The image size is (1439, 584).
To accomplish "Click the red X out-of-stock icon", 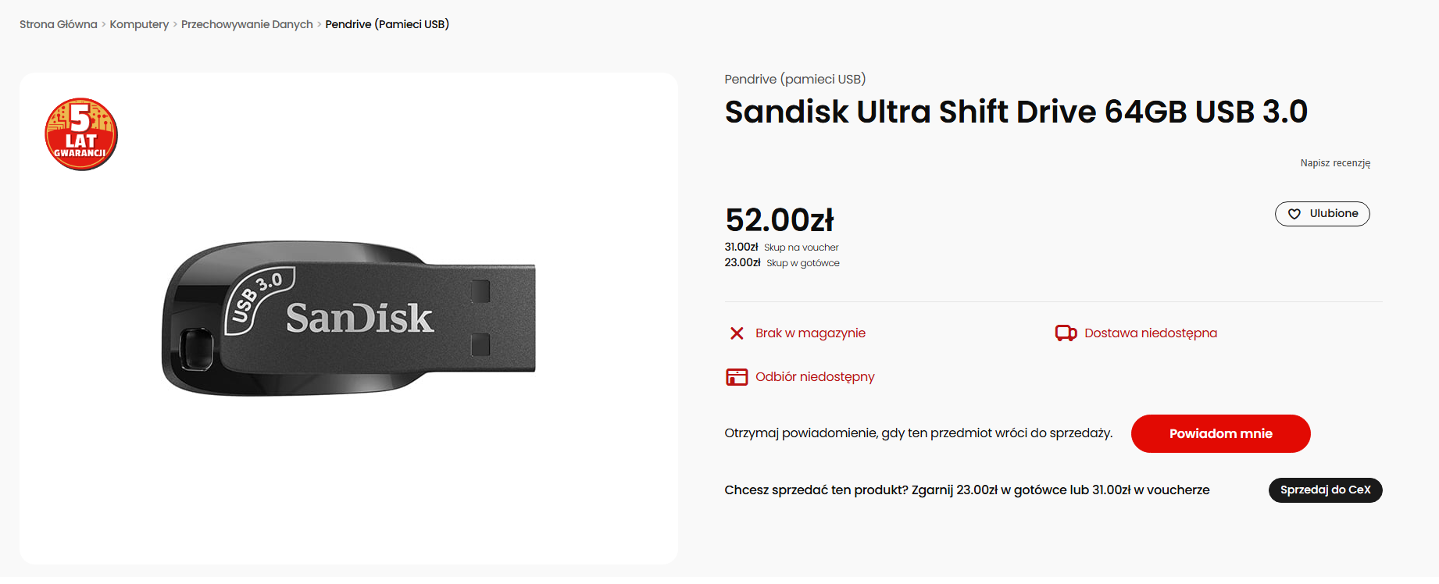I will [737, 333].
